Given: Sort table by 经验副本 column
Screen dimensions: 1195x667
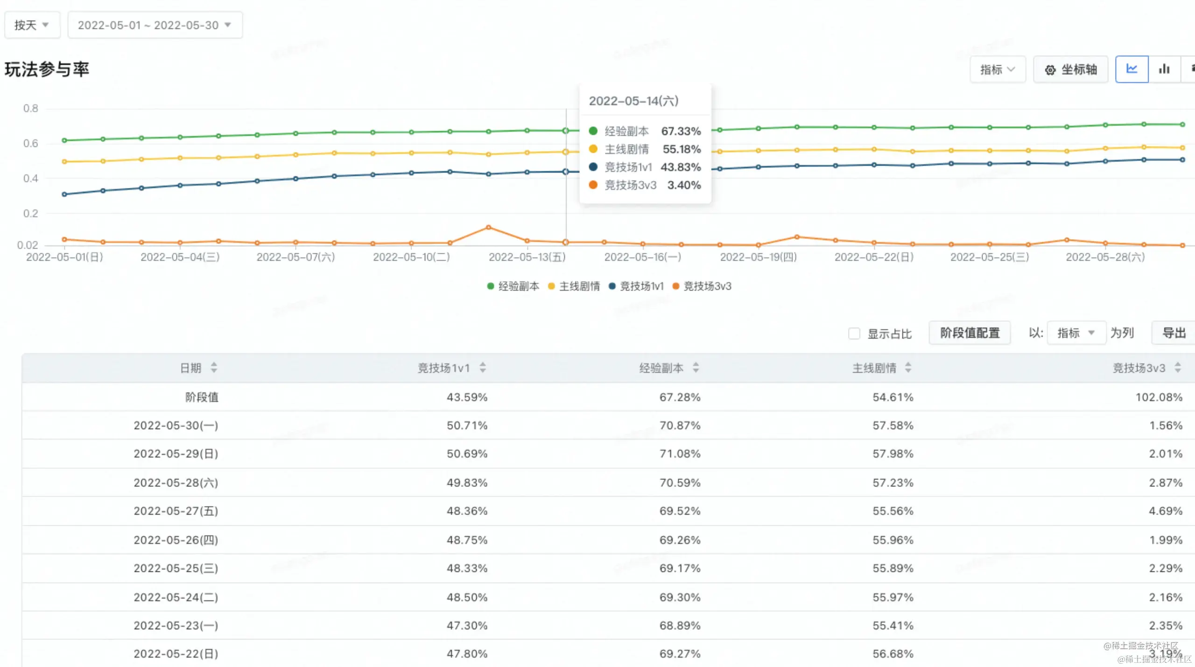Looking at the screenshot, I should [696, 368].
